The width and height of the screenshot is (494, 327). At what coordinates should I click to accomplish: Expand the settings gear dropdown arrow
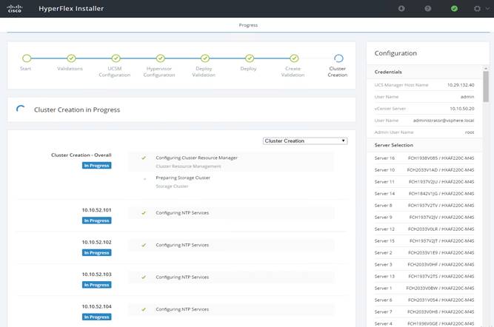coord(487,8)
